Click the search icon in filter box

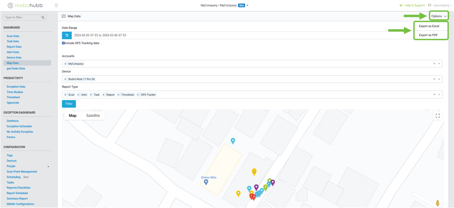coord(43,18)
